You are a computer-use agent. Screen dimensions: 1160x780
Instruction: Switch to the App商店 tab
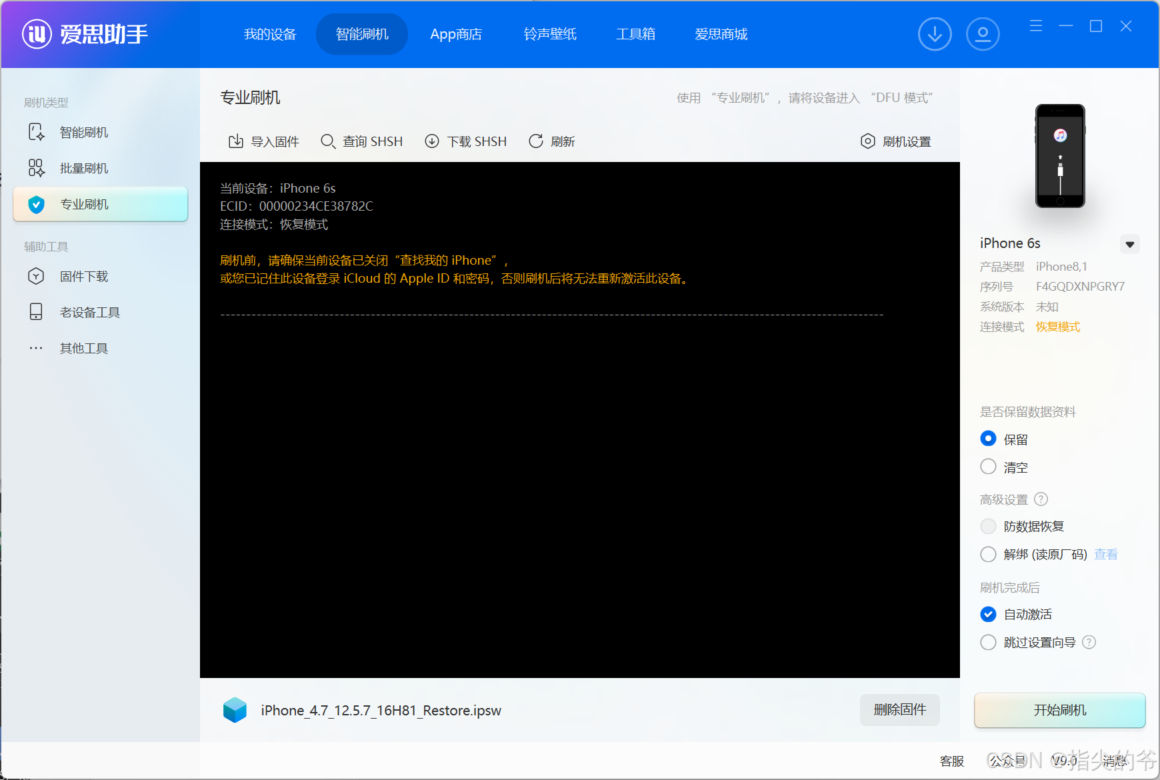[x=456, y=34]
